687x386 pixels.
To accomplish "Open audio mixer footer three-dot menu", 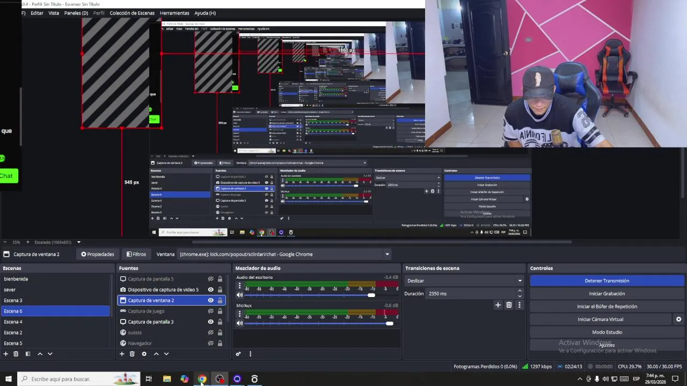I will coord(250,354).
